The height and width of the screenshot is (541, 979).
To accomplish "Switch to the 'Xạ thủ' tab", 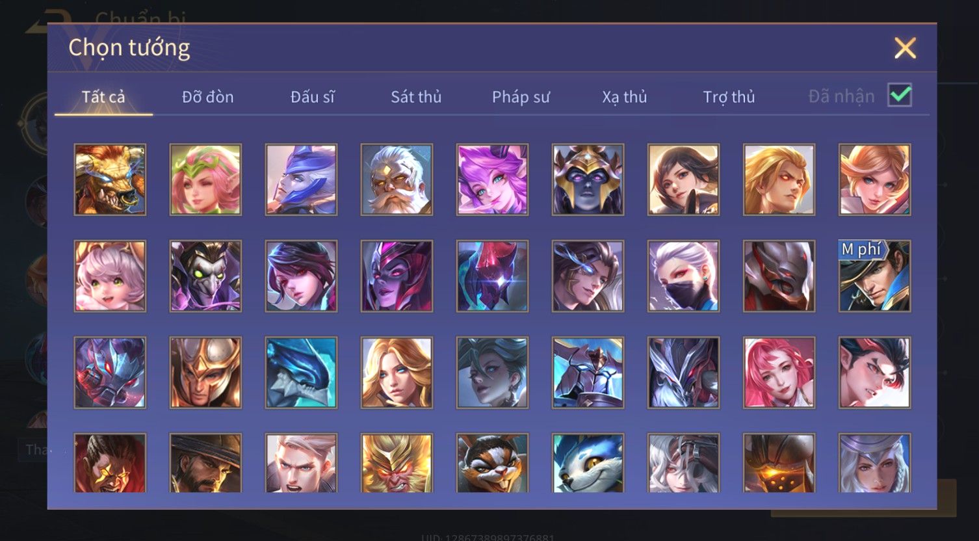I will pos(625,97).
